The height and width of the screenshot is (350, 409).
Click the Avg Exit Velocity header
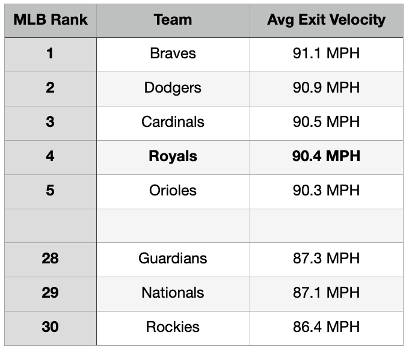point(326,19)
